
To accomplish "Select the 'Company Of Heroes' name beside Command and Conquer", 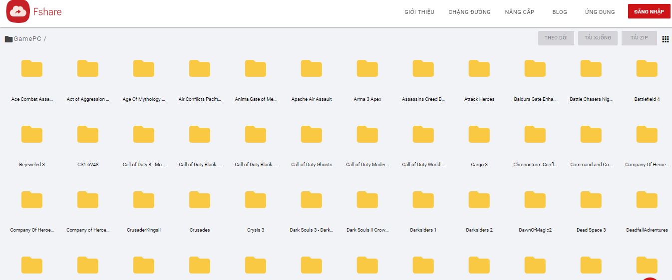I will coord(647,164).
